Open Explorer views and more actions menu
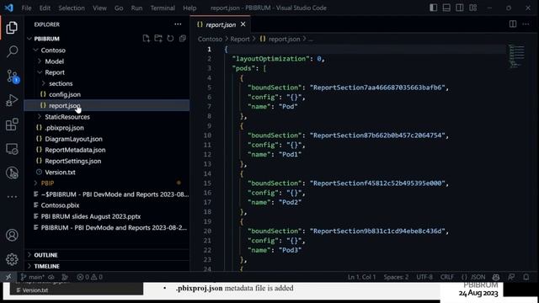The height and width of the screenshot is (303, 539). point(178,24)
